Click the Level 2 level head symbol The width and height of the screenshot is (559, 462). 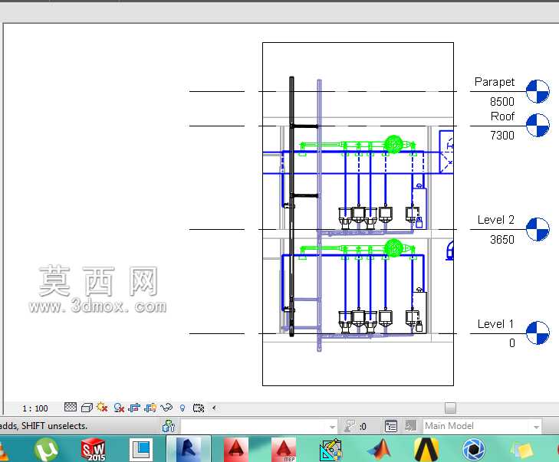pos(538,229)
